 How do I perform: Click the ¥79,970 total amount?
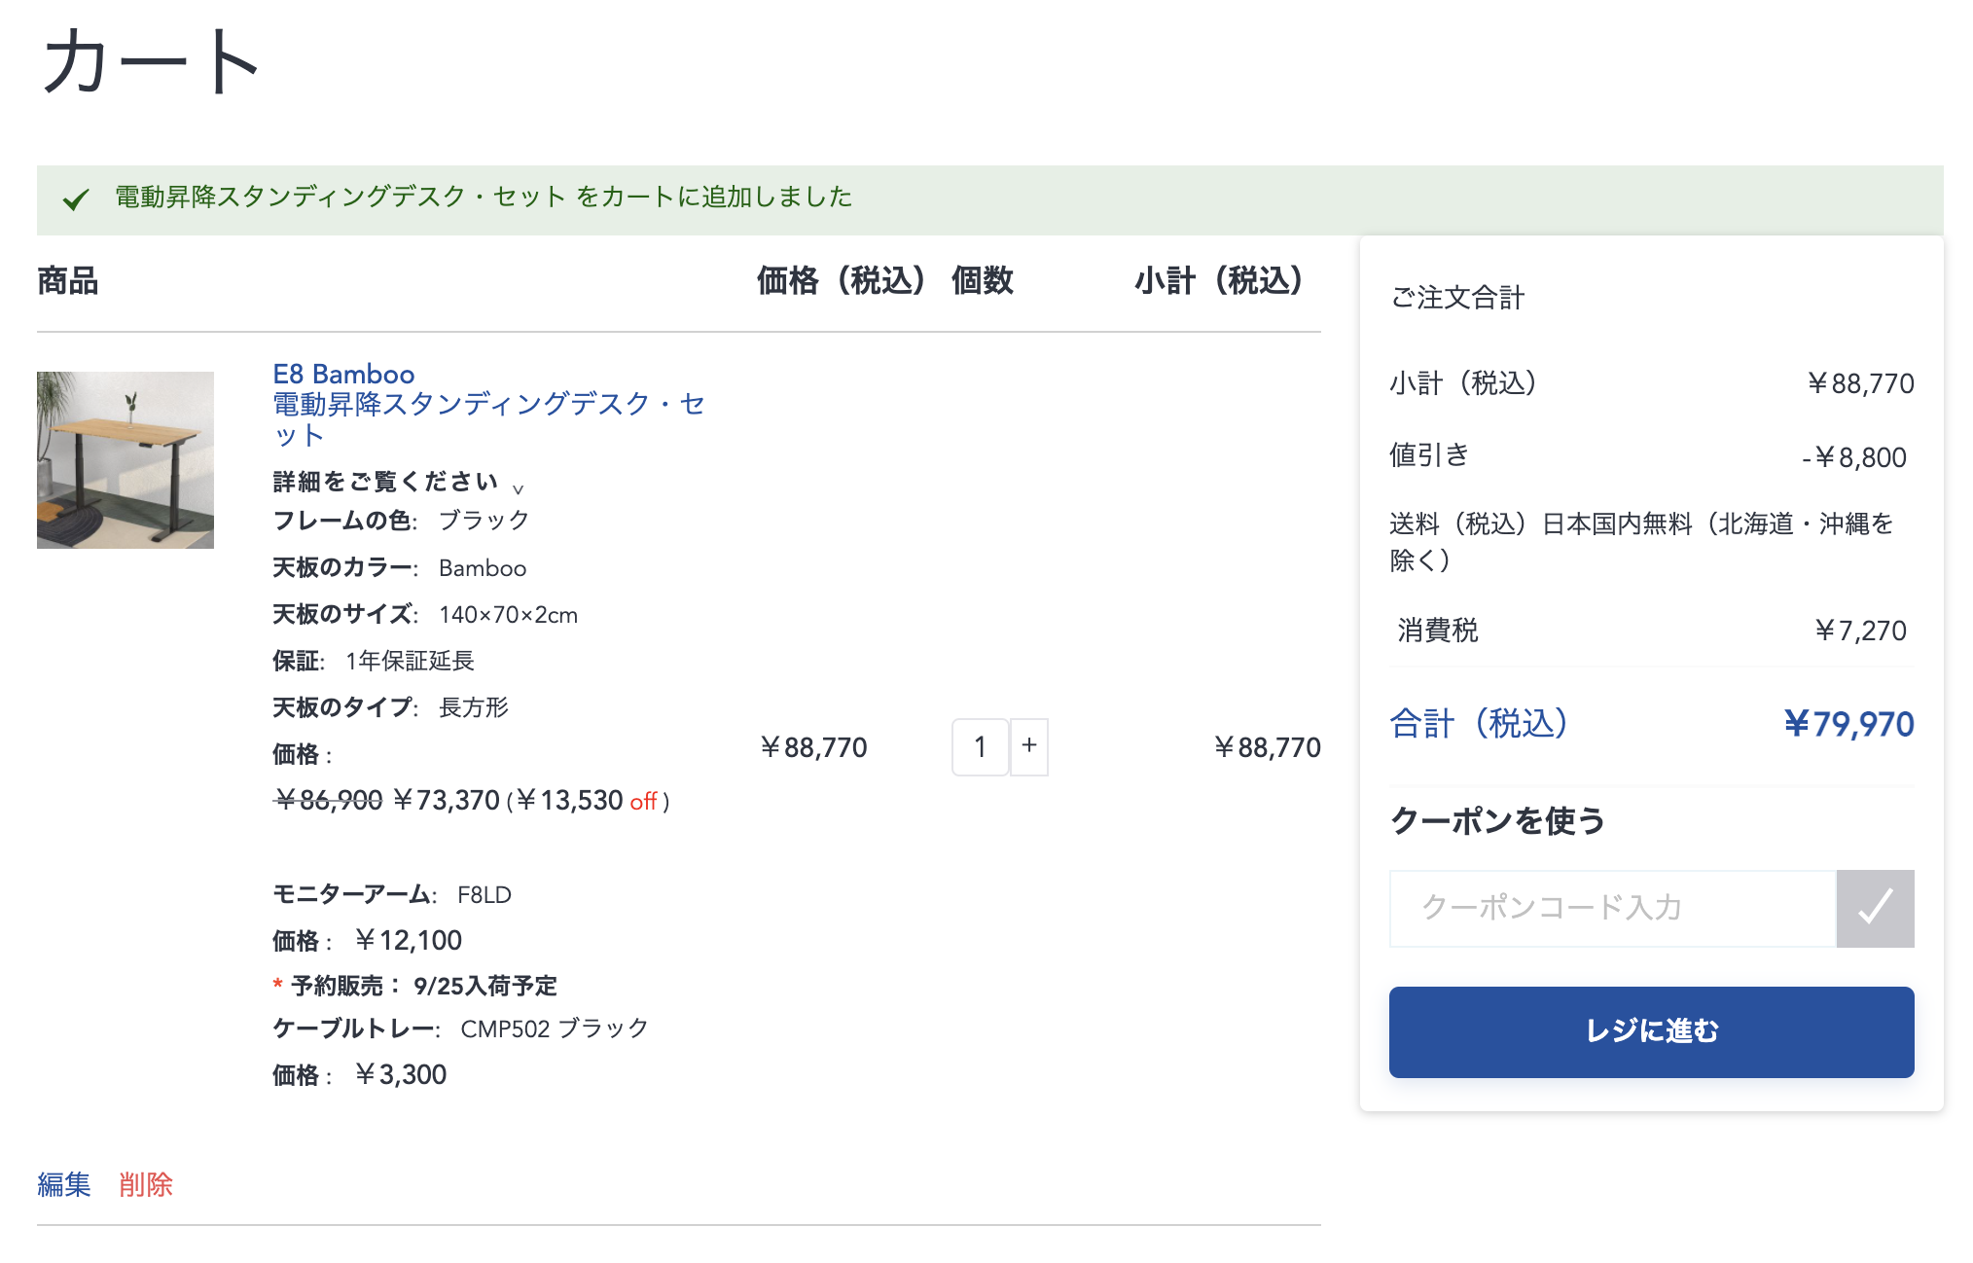(x=1847, y=723)
